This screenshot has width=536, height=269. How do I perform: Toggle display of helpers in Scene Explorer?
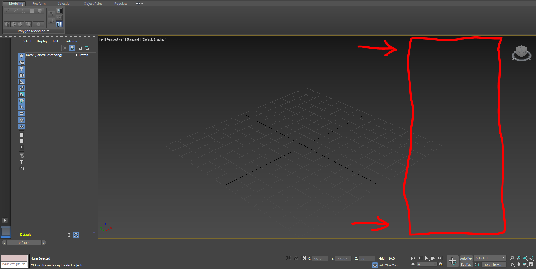click(x=22, y=81)
